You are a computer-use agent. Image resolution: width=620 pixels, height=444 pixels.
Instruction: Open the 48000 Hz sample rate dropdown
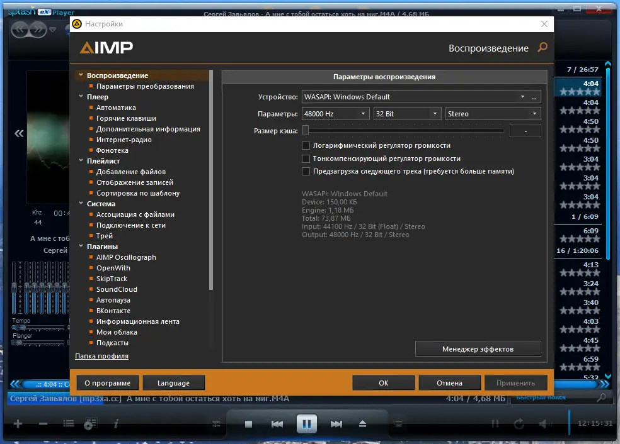pos(335,114)
